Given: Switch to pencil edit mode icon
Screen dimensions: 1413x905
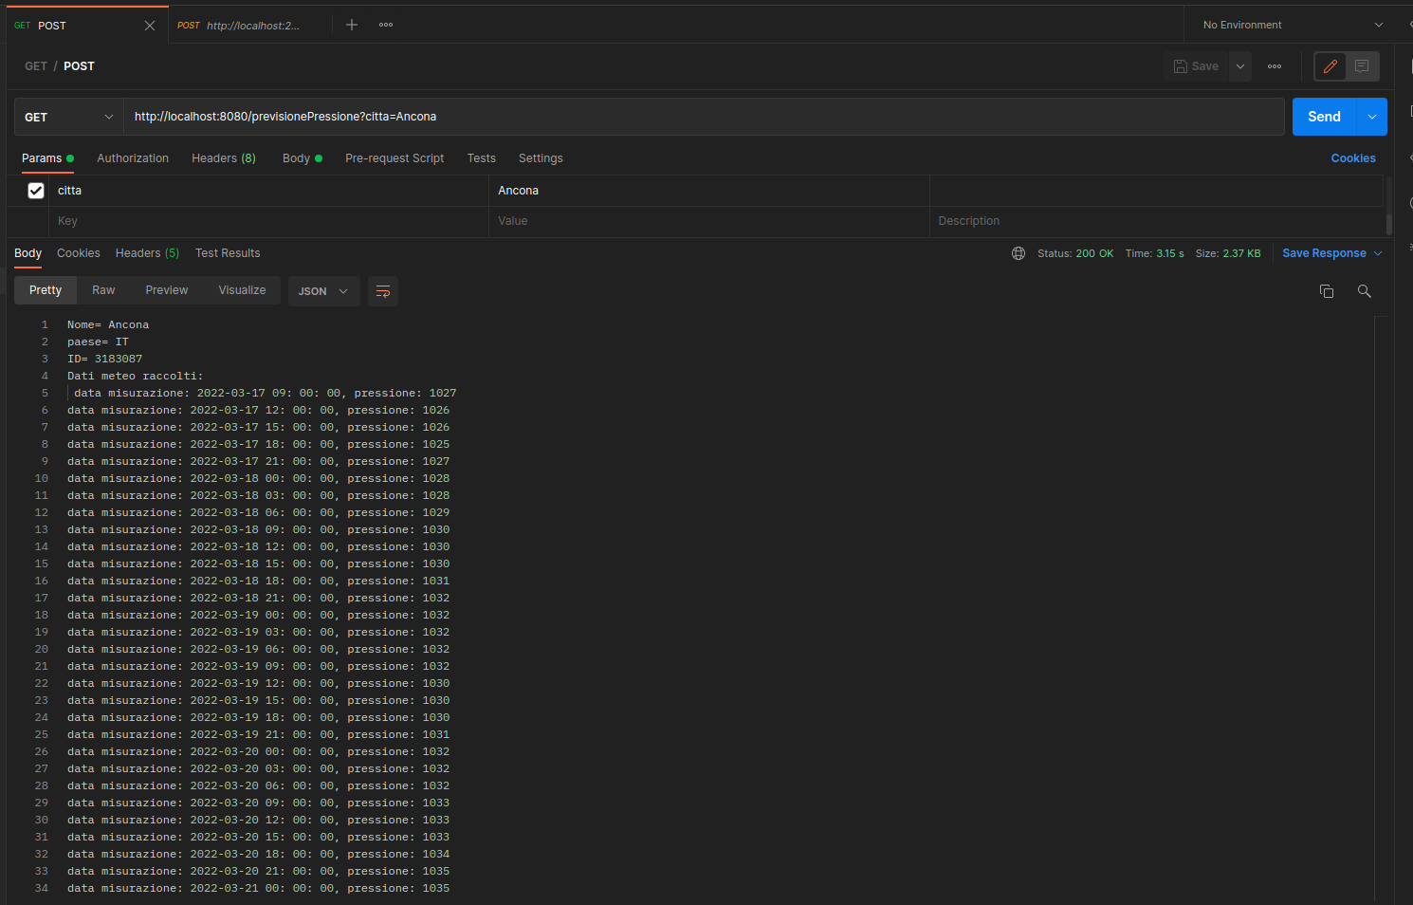Looking at the screenshot, I should [1330, 66].
